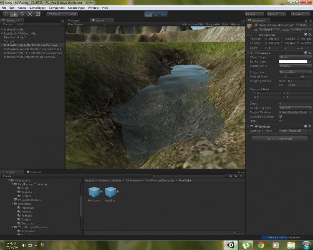The width and height of the screenshot is (313, 250).
Task: Toggle the Occlusion Culling checkbox
Action: click(280, 117)
